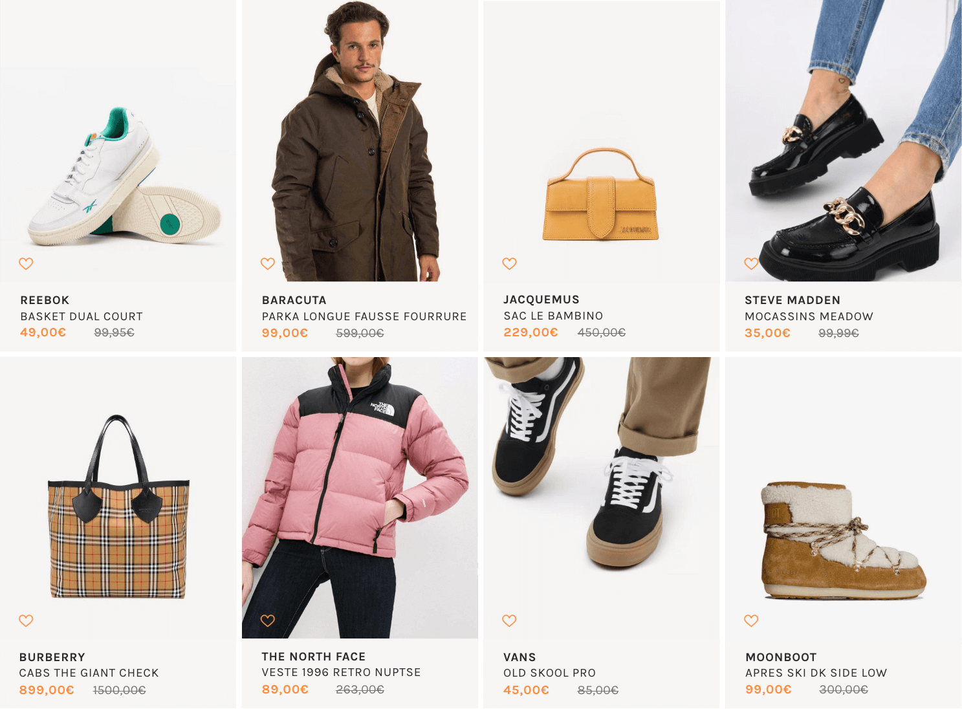Wishlist the Vans Old Skool Pro

pyautogui.click(x=510, y=620)
